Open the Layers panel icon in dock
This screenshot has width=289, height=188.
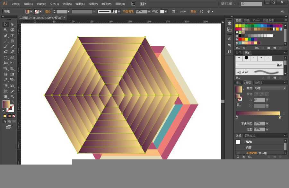tap(229, 23)
